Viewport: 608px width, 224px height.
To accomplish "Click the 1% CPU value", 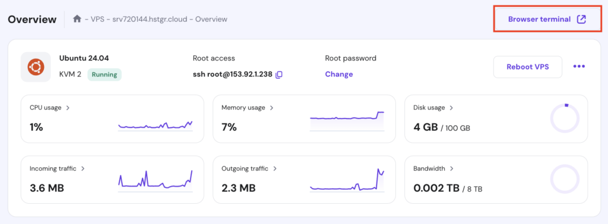I will click(x=36, y=127).
